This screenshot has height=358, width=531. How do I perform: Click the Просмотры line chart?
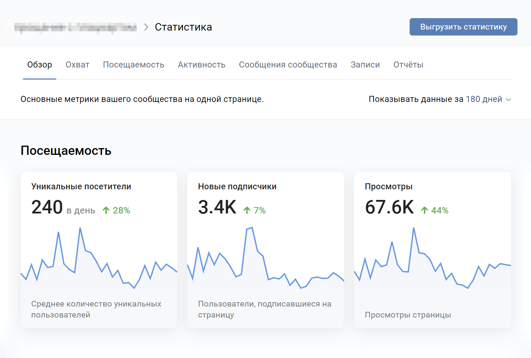coord(432,258)
